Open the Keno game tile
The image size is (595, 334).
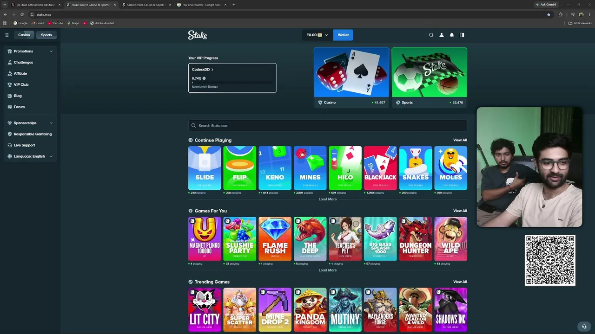pyautogui.click(x=275, y=168)
